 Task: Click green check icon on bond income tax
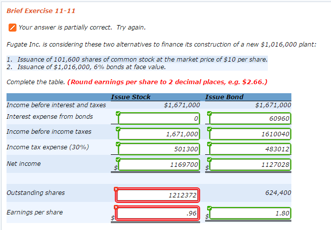[x=209, y=144]
